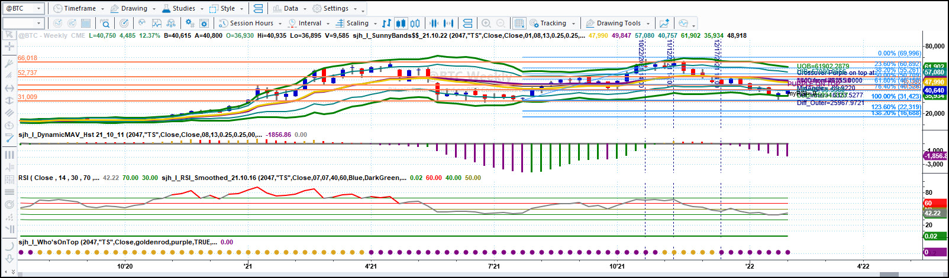Select the circular arc tool in sidebar

(9, 247)
